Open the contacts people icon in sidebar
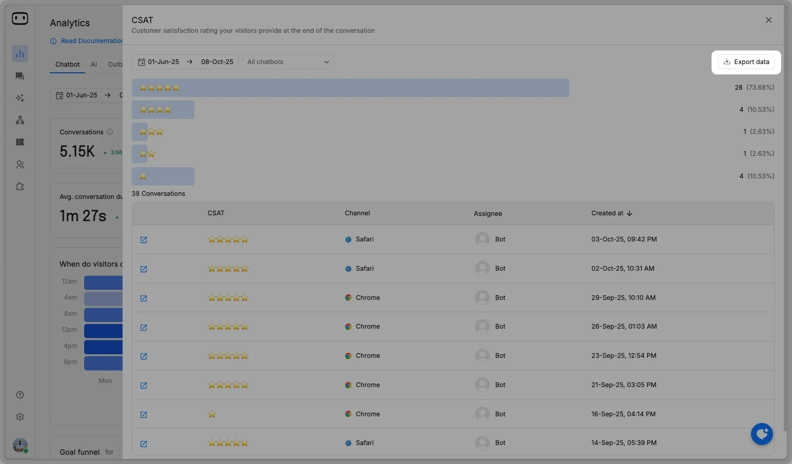The height and width of the screenshot is (464, 792). pos(20,164)
